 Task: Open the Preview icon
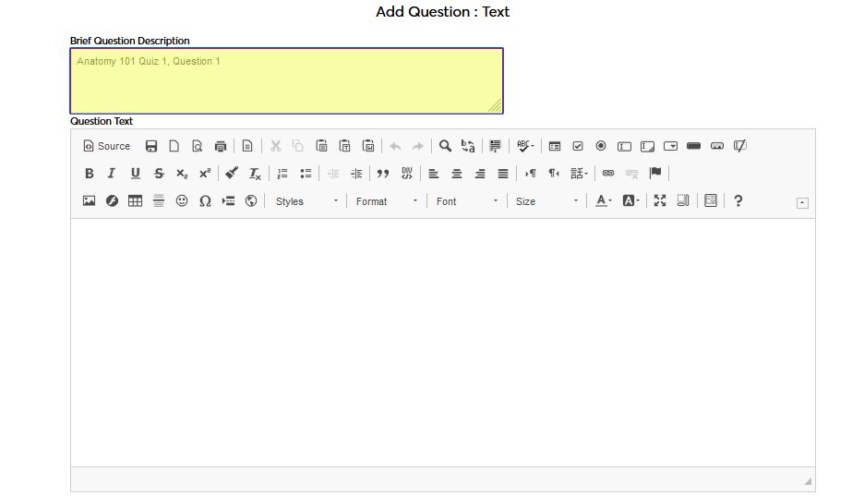coord(198,146)
